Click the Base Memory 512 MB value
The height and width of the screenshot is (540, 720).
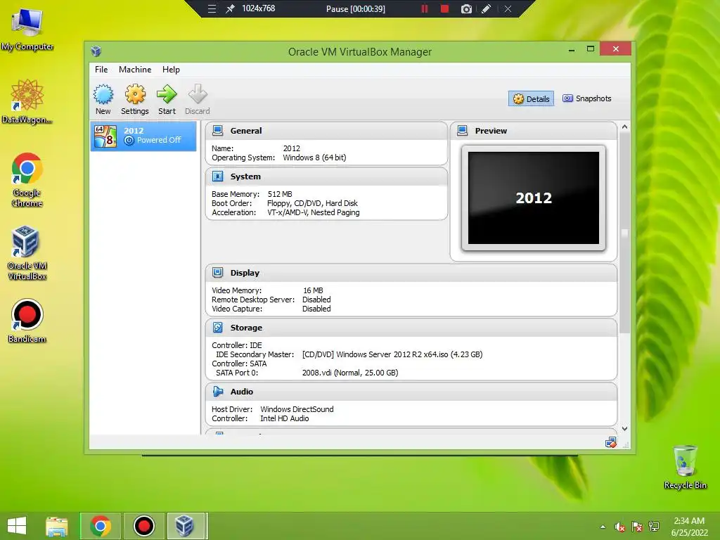(x=280, y=194)
